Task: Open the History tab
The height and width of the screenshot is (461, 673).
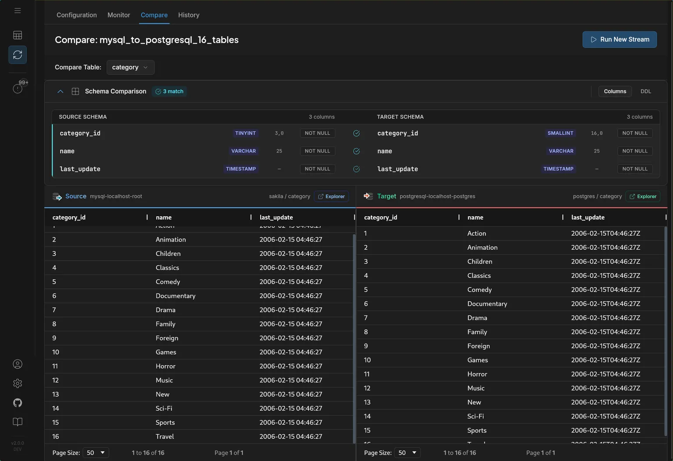Action: (x=189, y=15)
